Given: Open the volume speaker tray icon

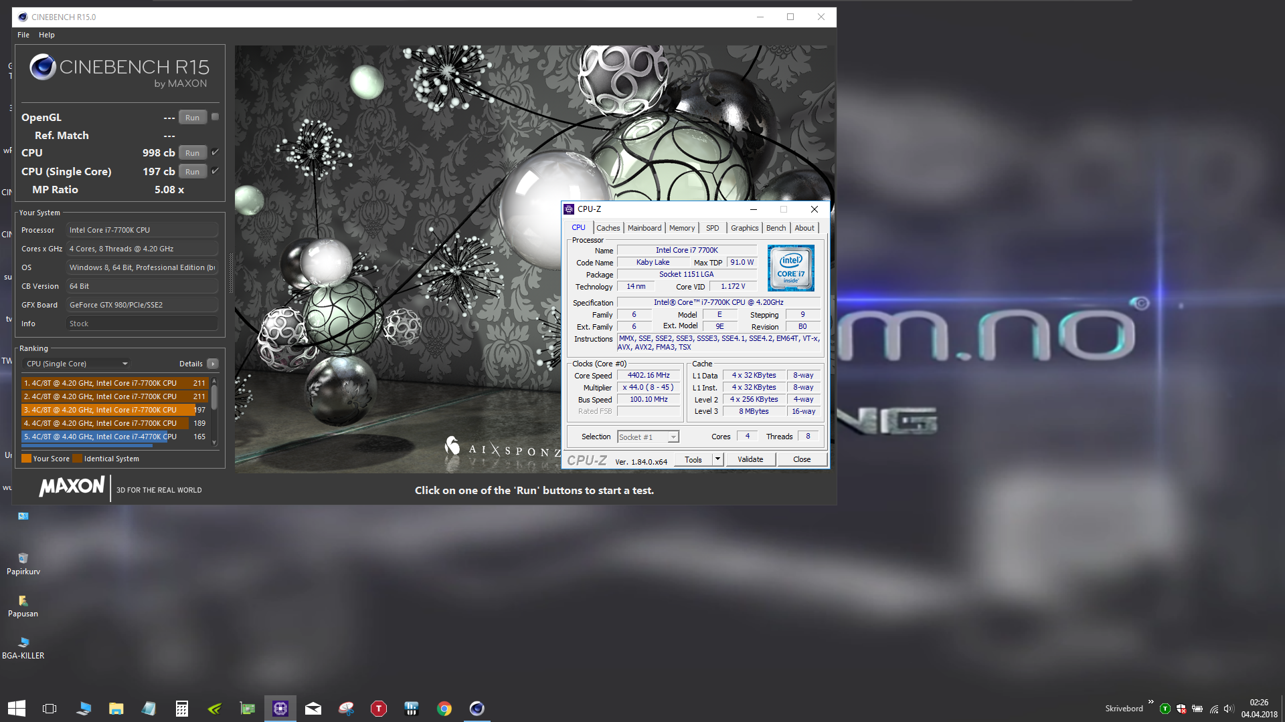Looking at the screenshot, I should 1229,709.
